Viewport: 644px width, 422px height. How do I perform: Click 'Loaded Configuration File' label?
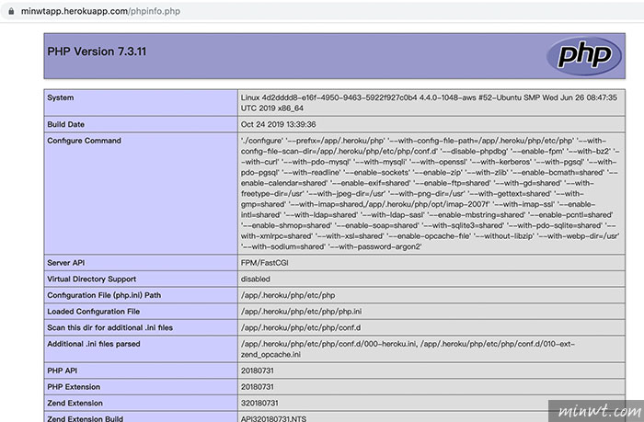tap(94, 312)
